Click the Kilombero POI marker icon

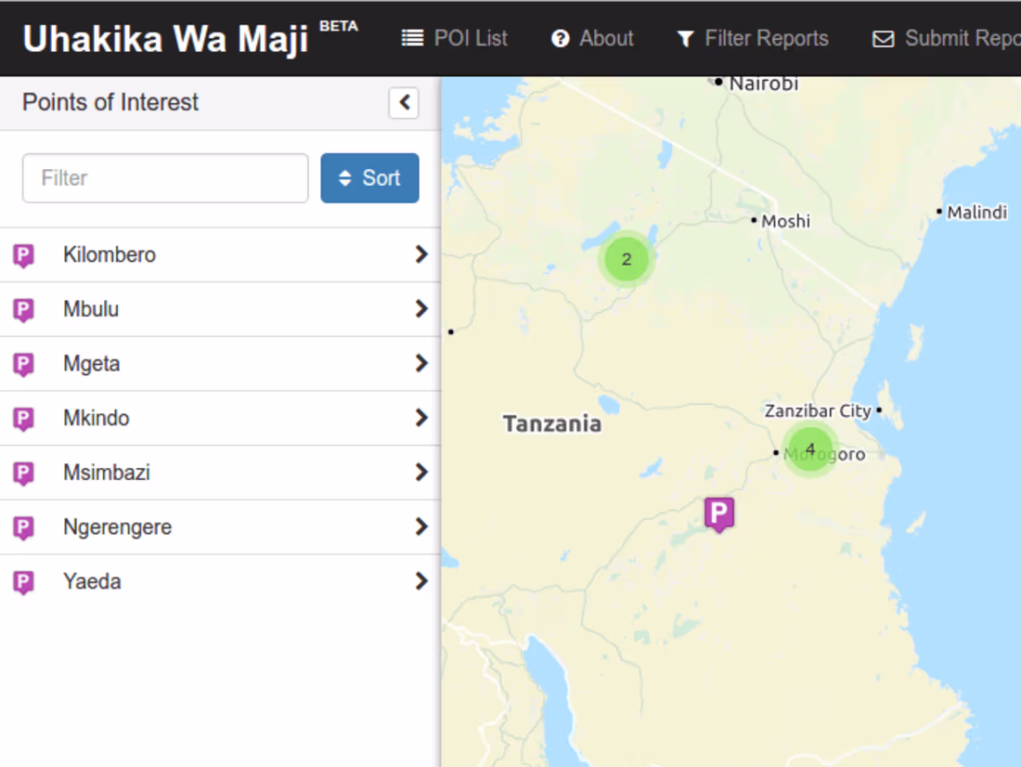pyautogui.click(x=22, y=254)
